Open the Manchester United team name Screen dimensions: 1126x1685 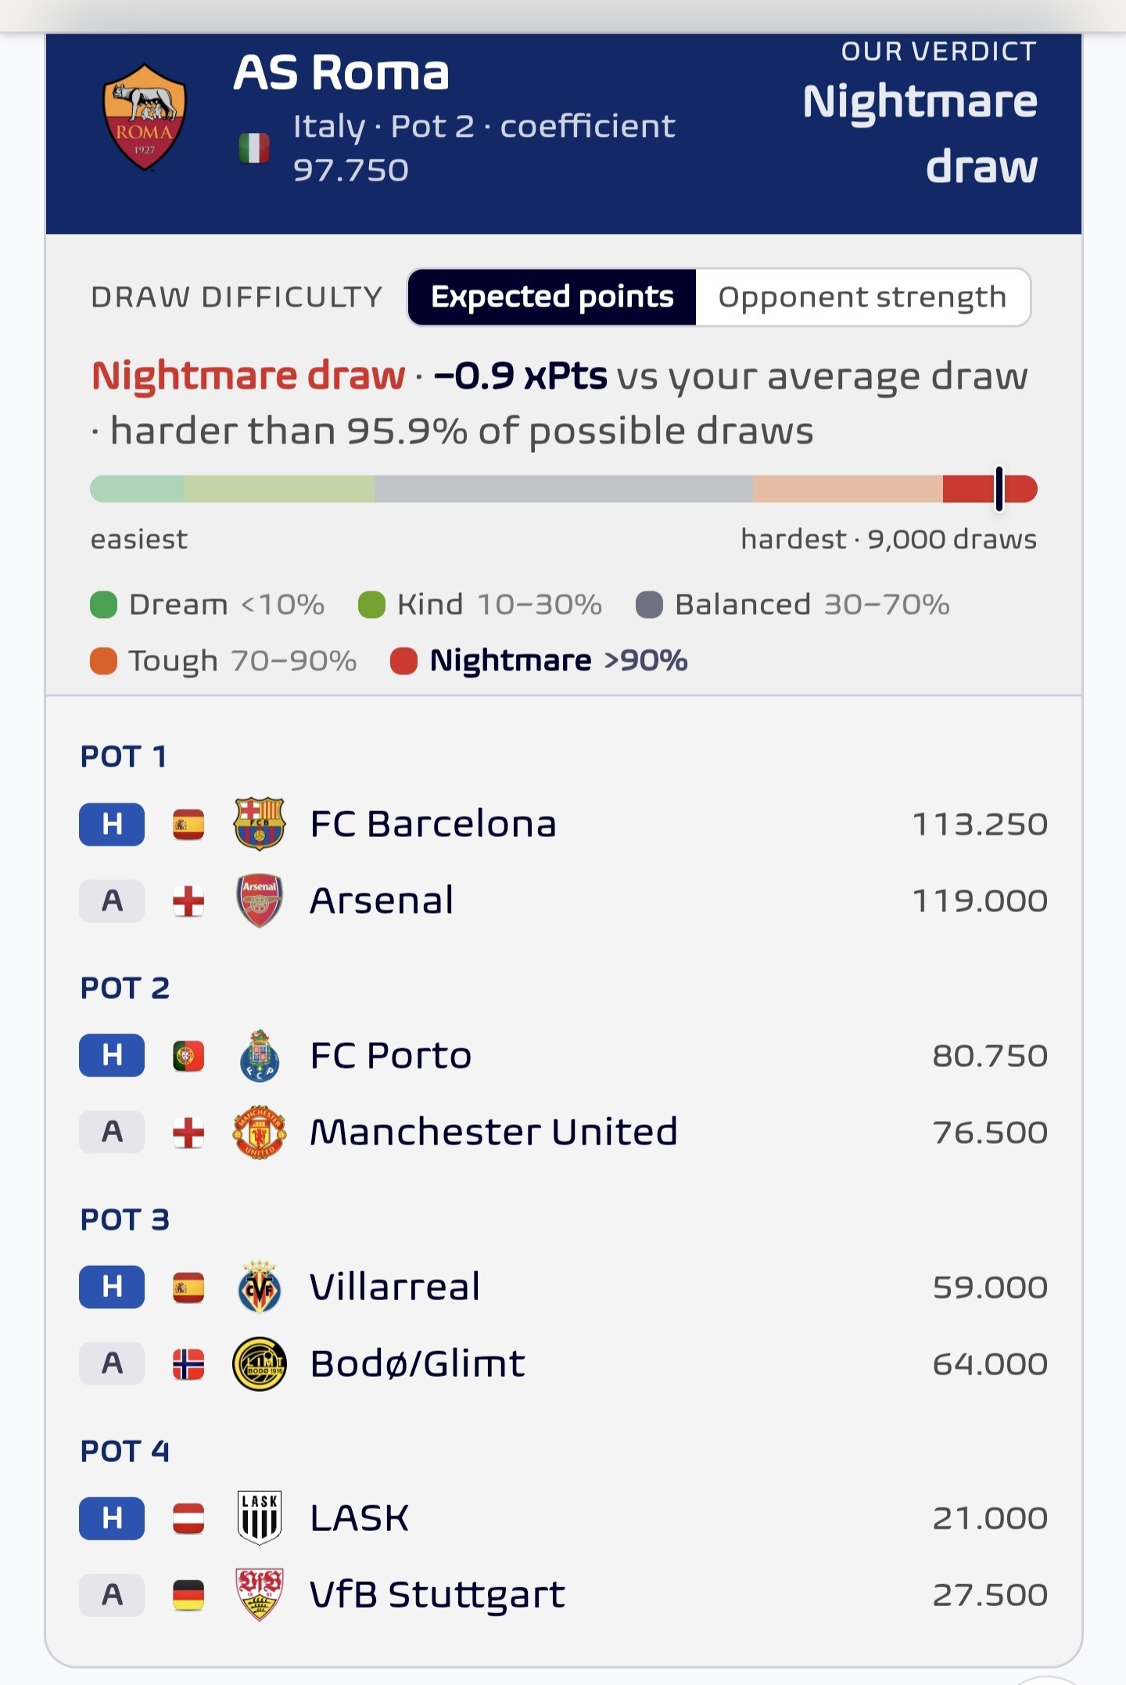click(x=493, y=1132)
